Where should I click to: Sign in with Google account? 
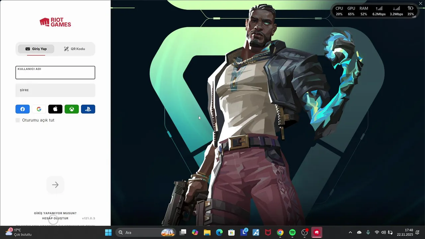(39, 109)
